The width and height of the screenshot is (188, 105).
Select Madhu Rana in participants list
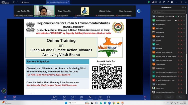pyautogui.click(x=169, y=88)
